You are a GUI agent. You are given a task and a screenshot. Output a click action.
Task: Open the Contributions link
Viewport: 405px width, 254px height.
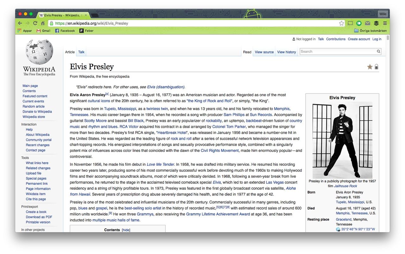[x=336, y=39]
